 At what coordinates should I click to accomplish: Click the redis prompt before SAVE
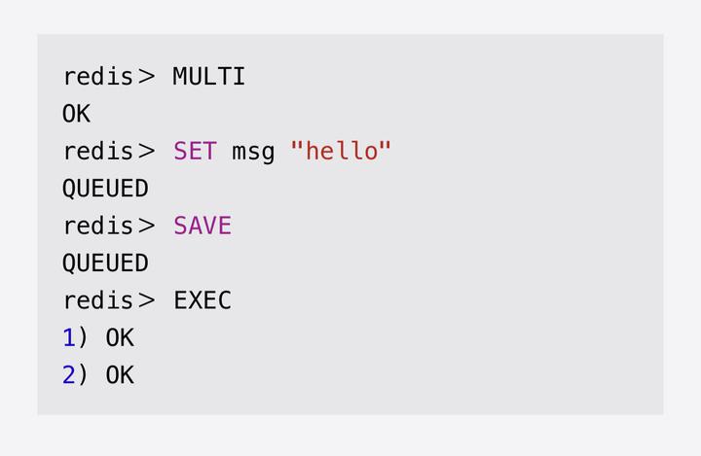(x=97, y=227)
